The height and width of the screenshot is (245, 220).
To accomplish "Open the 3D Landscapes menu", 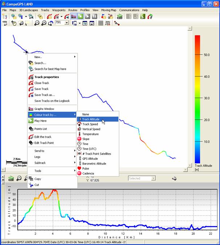I will pyautogui.click(x=28, y=10).
